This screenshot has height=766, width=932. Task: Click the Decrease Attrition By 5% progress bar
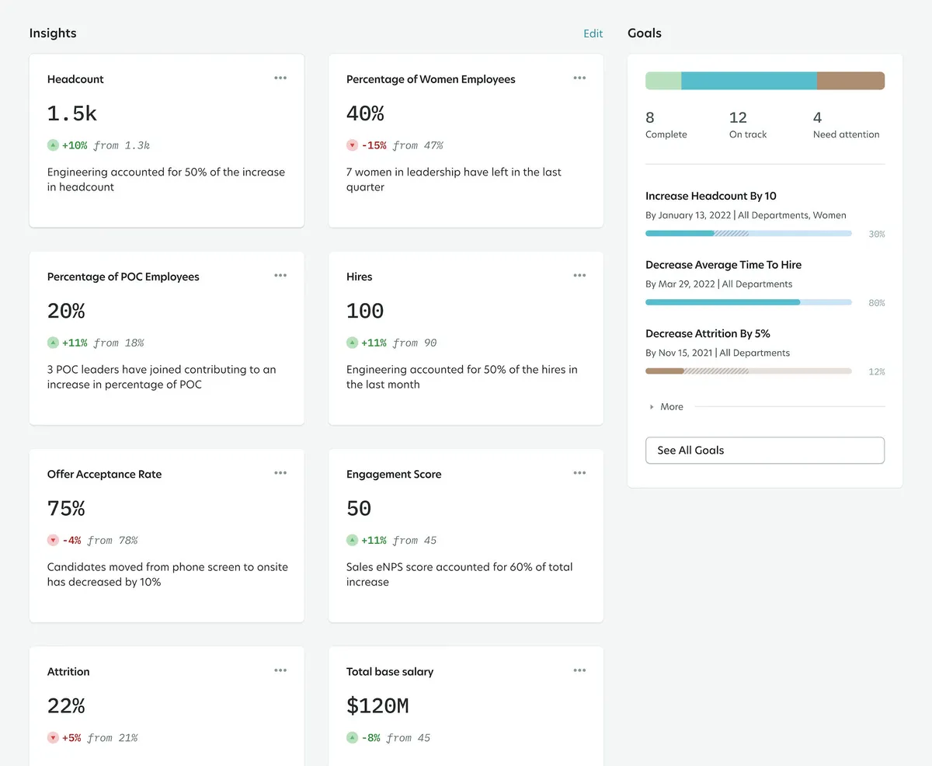748,371
